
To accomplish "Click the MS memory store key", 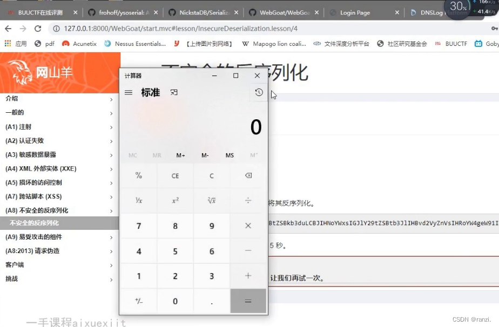I will pos(230,155).
